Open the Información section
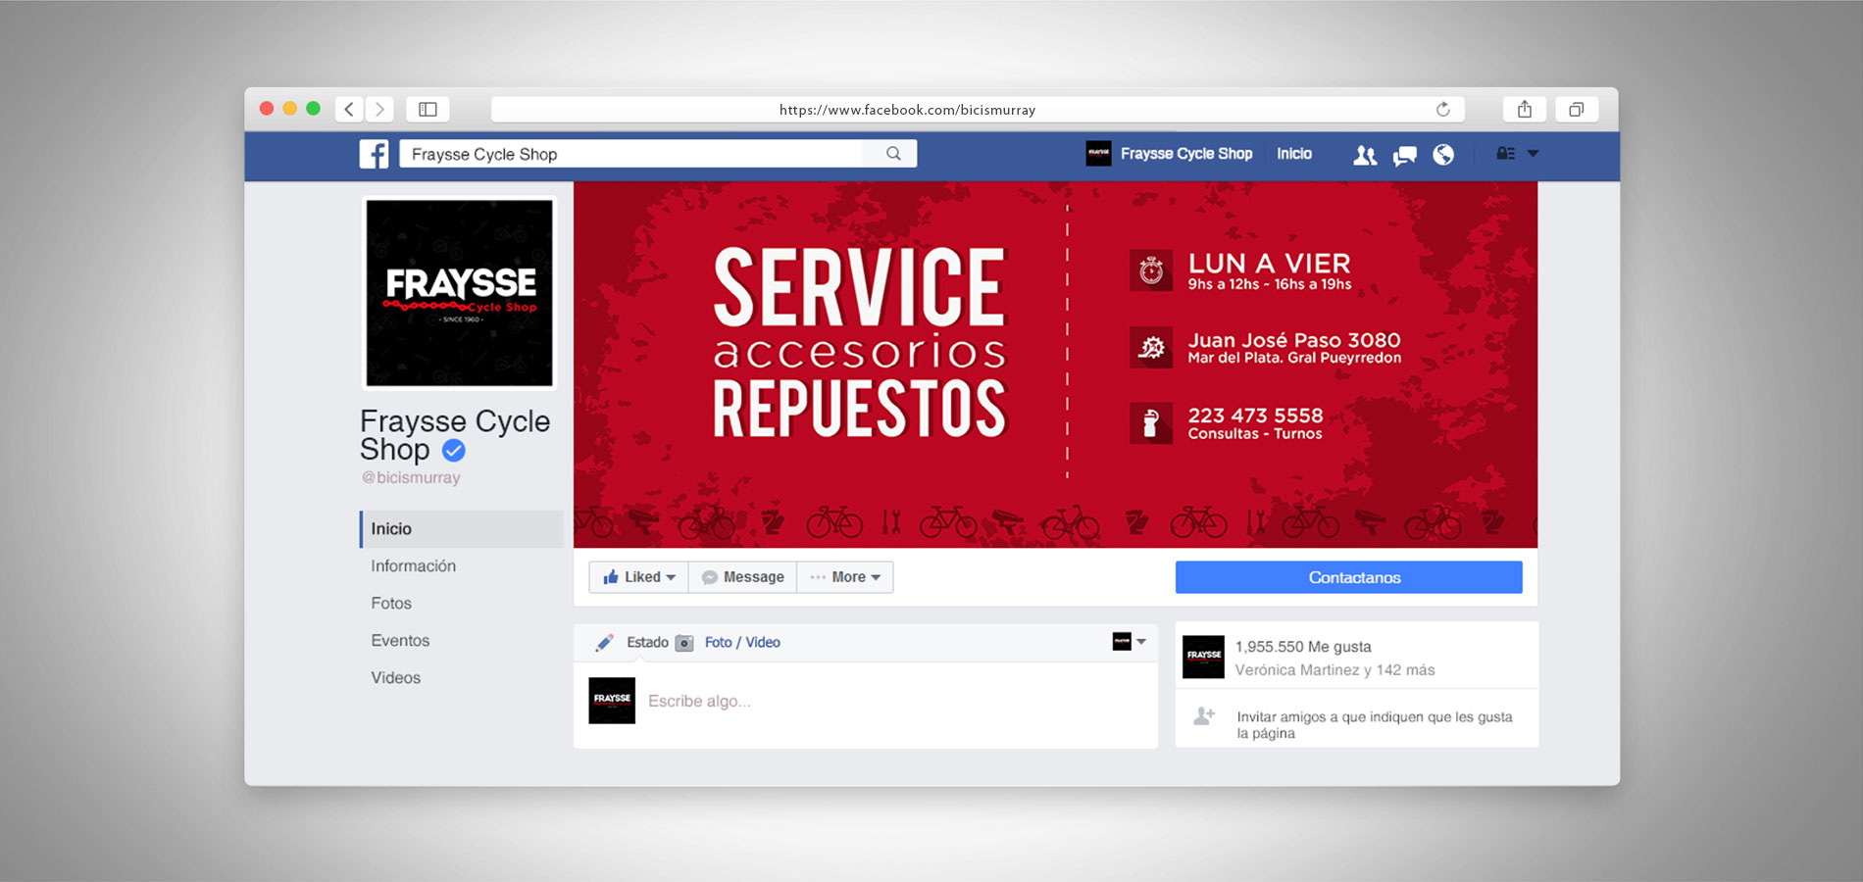This screenshot has height=882, width=1863. click(x=413, y=565)
